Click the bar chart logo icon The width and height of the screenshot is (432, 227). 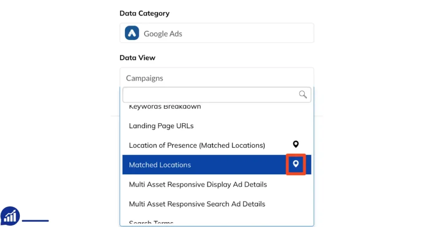pyautogui.click(x=10, y=216)
